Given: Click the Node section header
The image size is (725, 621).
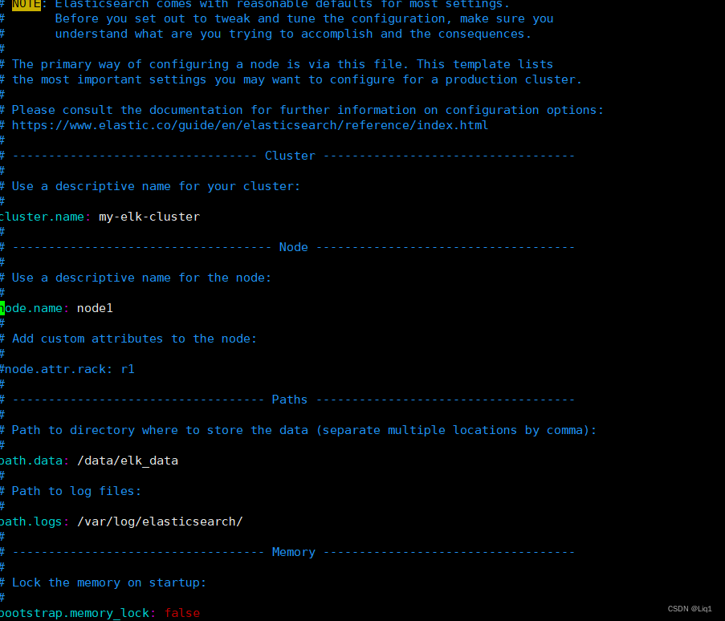Looking at the screenshot, I should click(294, 247).
